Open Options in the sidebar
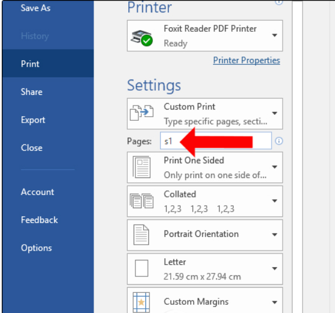This screenshot has width=335, height=313. (37, 248)
